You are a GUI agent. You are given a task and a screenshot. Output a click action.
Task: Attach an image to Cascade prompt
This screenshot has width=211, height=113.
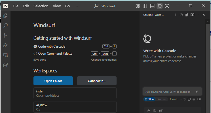click(199, 99)
